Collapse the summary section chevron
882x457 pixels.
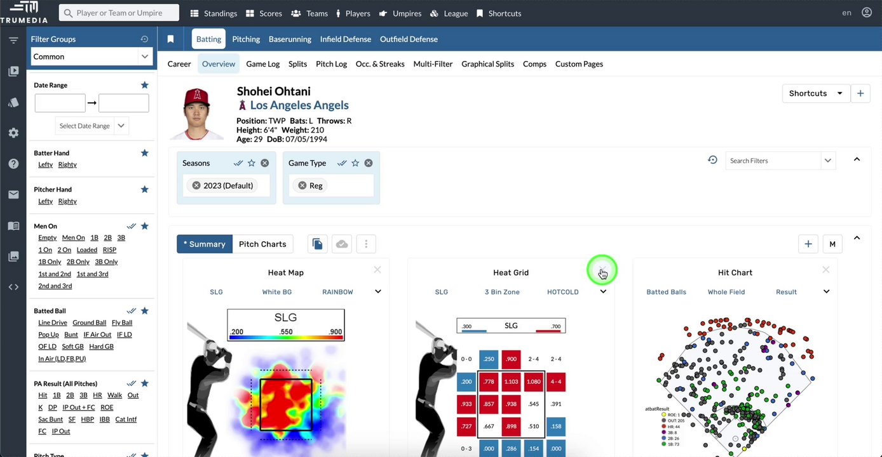857,238
